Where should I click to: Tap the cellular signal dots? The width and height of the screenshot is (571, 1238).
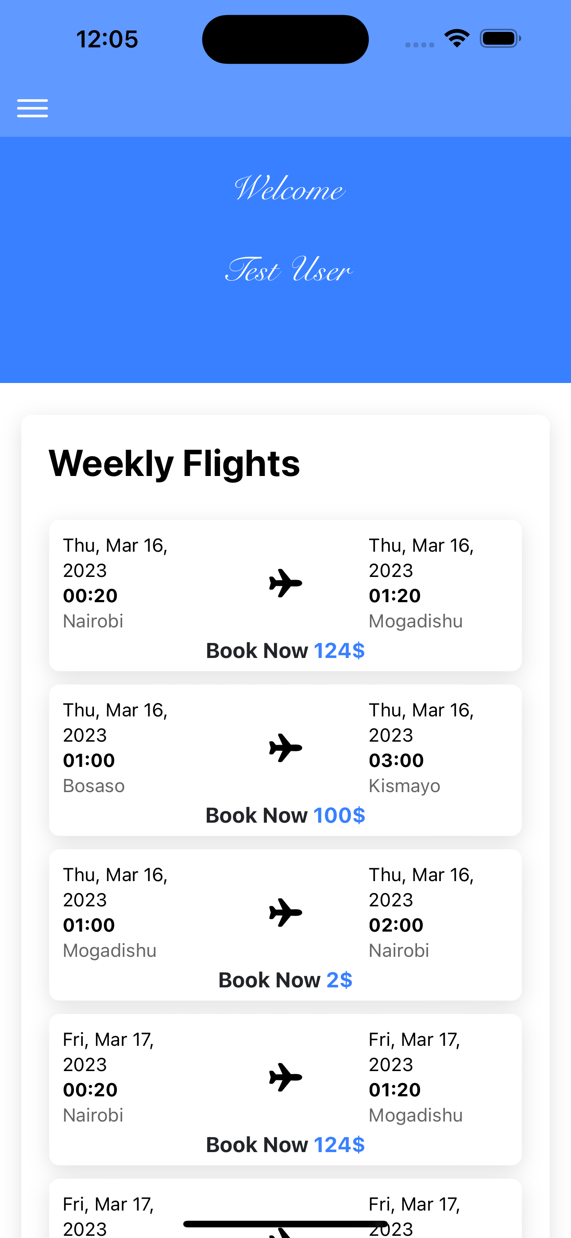(x=420, y=45)
